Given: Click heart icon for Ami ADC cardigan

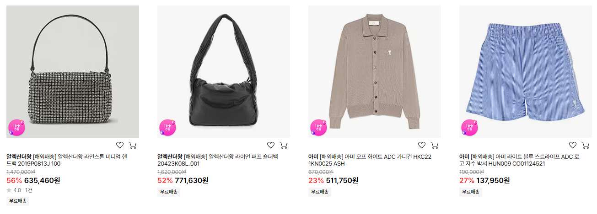Looking at the screenshot, I should 422,146.
